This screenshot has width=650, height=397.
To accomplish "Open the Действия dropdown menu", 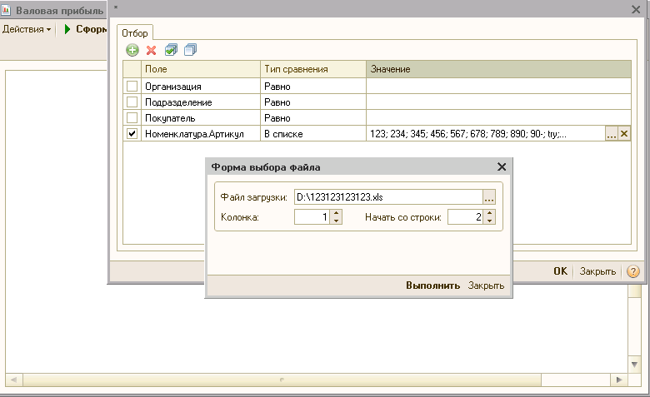I will coord(26,29).
